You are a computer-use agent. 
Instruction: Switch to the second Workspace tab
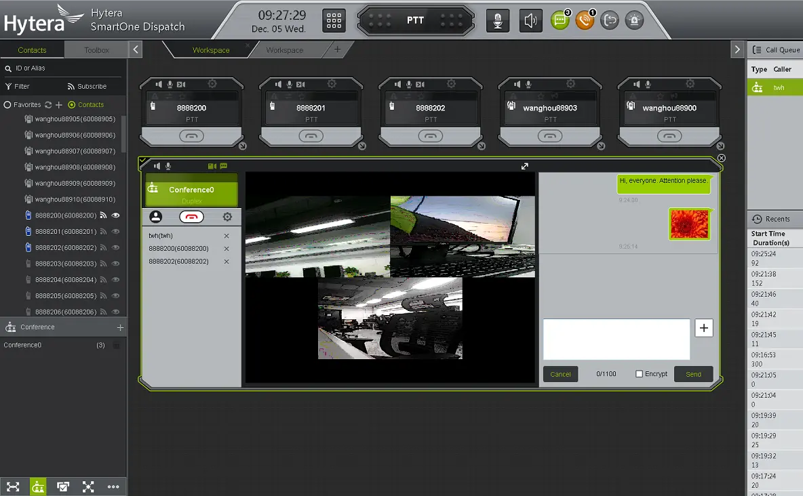pos(284,50)
